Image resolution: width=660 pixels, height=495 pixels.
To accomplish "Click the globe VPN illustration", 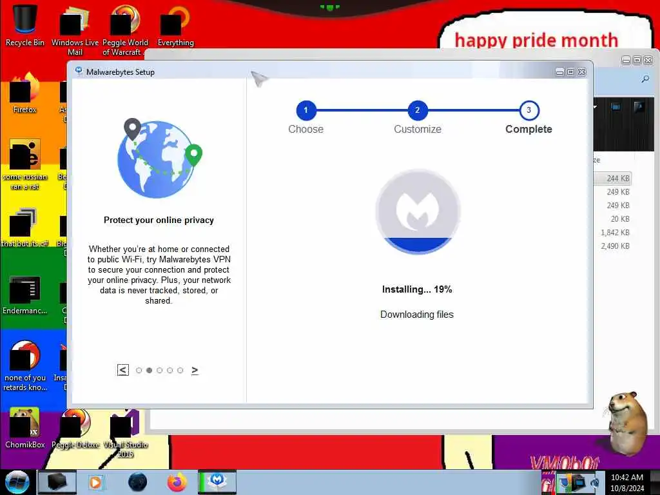I will pyautogui.click(x=159, y=159).
